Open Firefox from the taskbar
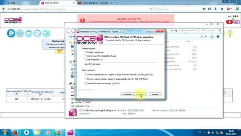The image size is (241, 136). pos(15,133)
